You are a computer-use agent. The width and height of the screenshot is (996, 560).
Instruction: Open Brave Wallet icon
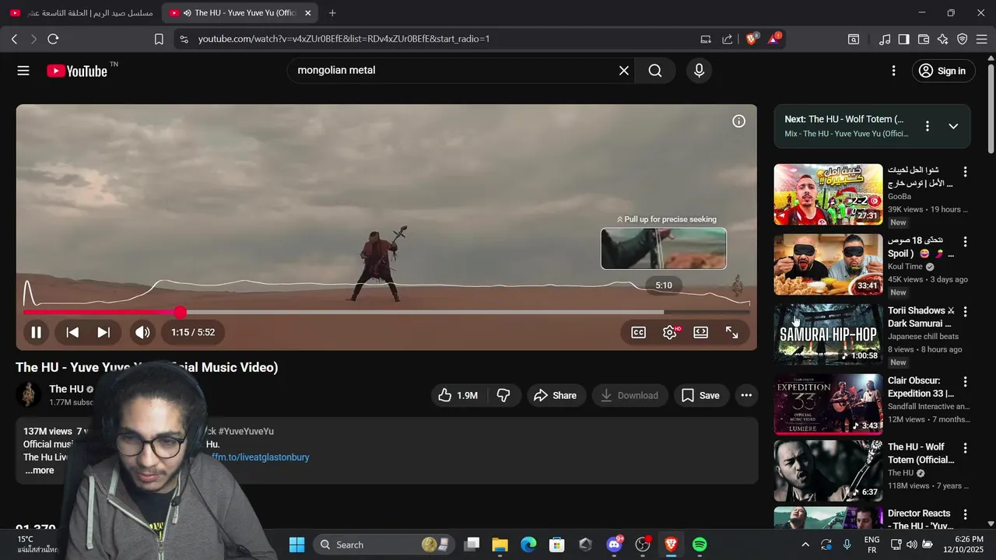924,39
